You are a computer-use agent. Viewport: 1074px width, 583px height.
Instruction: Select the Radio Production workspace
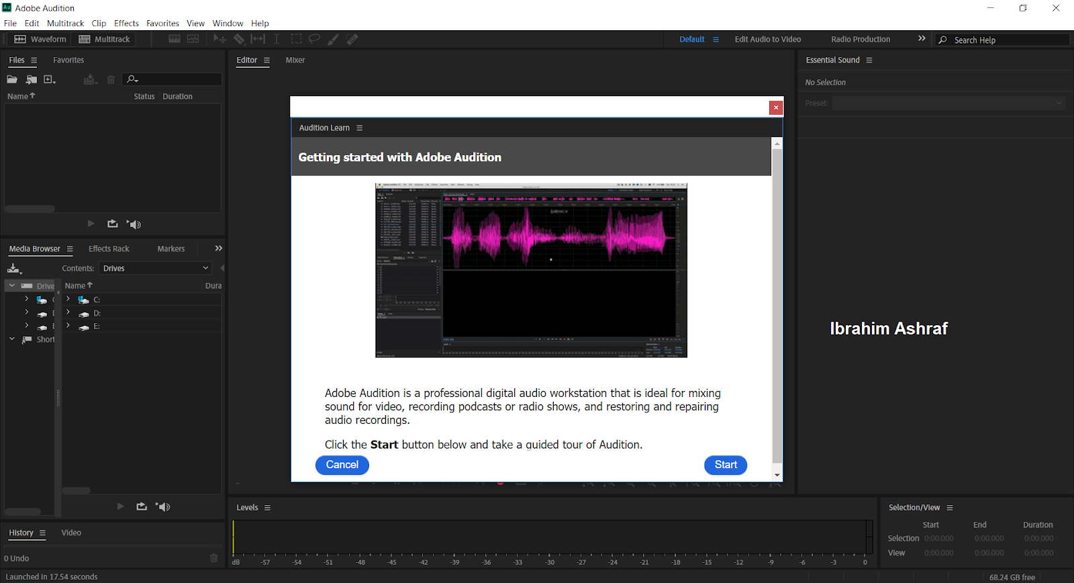pyautogui.click(x=861, y=39)
